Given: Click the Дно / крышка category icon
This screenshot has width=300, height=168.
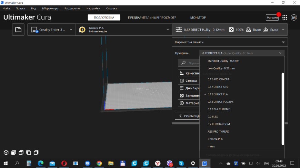Looking at the screenshot, I should [182, 88].
